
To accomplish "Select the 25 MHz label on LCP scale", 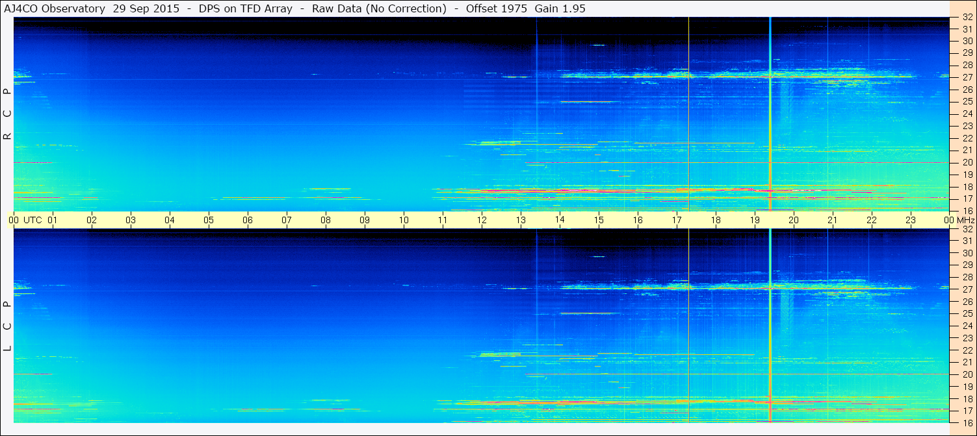I will [967, 313].
